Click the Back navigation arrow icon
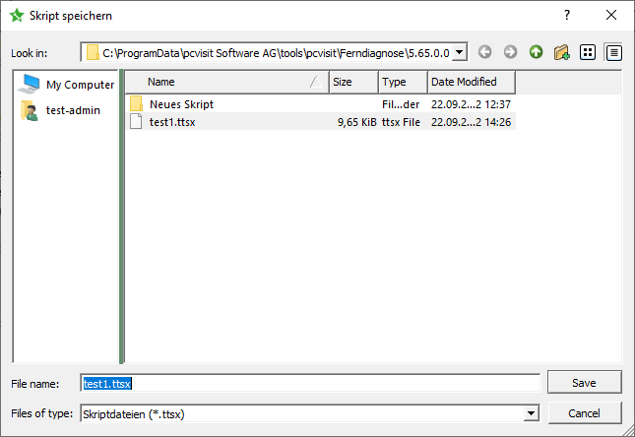 tap(484, 52)
